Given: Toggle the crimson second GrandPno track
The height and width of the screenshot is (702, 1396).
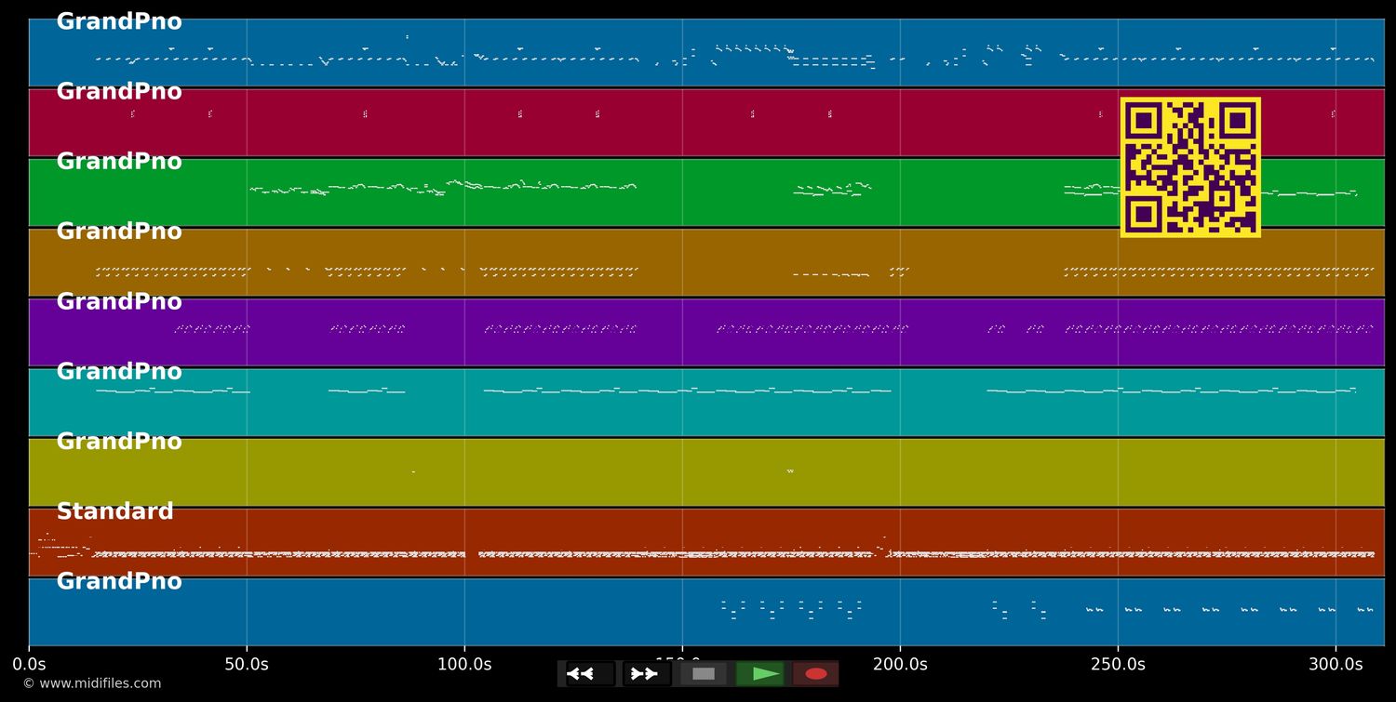Looking at the screenshot, I should point(118,90).
